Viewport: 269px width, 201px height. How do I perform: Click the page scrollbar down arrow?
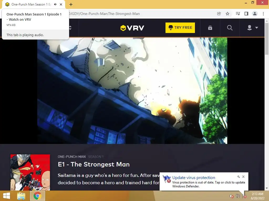click(x=267, y=188)
